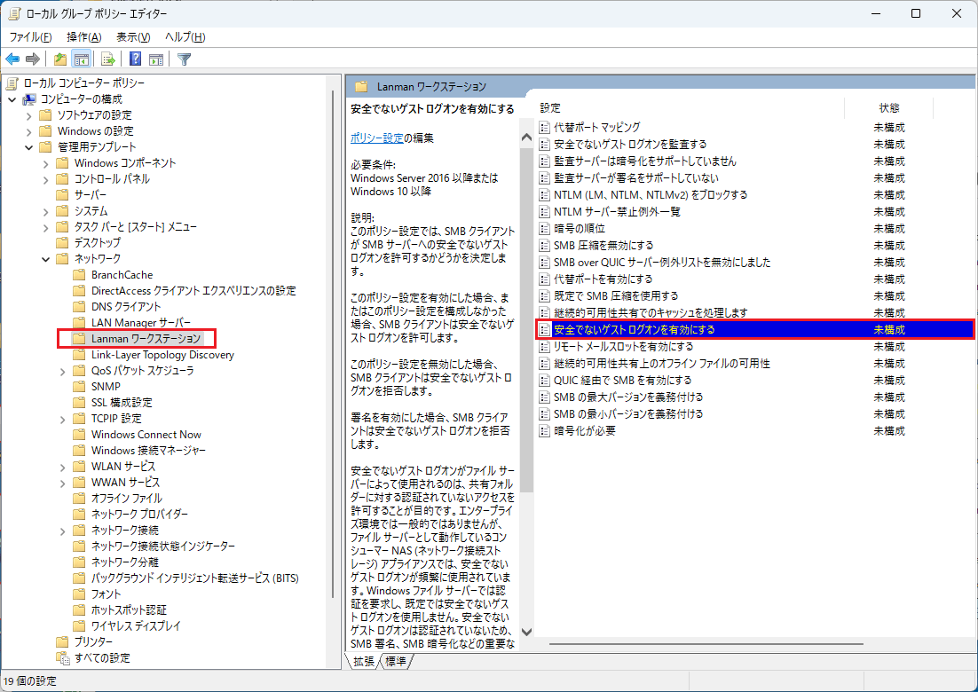Expand the Windows コンポーネント node
The image size is (978, 692).
tap(45, 163)
